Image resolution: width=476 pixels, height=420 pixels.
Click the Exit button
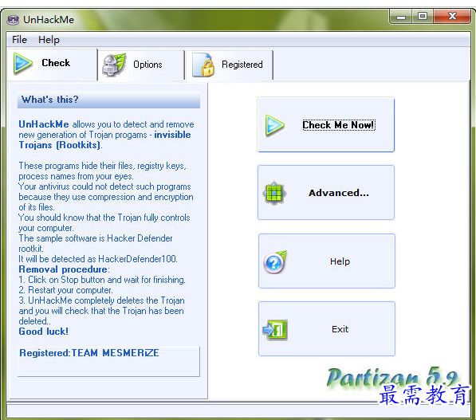327,328
